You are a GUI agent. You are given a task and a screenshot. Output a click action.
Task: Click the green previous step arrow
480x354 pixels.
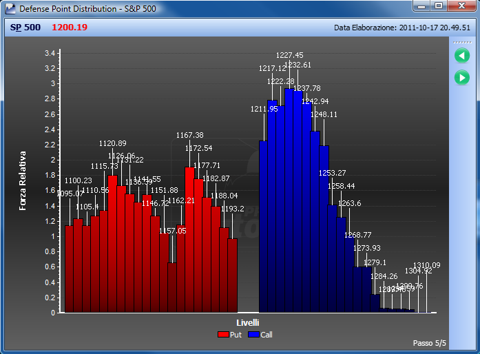pyautogui.click(x=462, y=56)
